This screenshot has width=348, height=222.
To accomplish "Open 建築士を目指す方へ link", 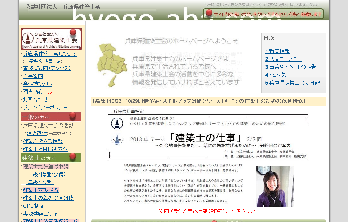I will pyautogui.click(x=45, y=149).
